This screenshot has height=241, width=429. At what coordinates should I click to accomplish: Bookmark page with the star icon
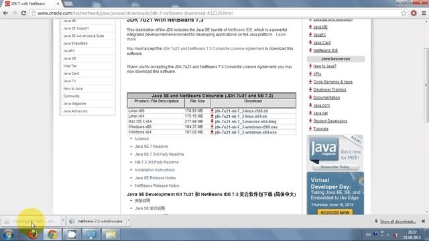[x=404, y=13]
